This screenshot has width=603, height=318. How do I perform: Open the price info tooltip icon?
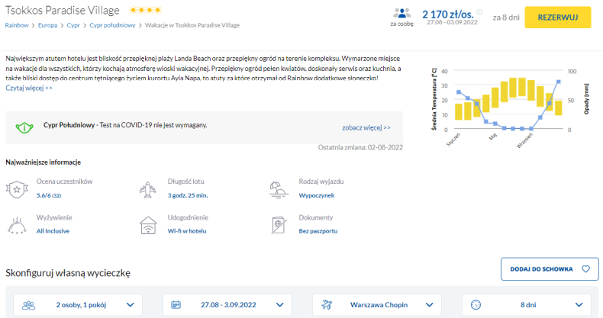479,12
